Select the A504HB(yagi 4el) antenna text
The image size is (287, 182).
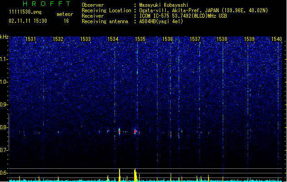(161, 21)
